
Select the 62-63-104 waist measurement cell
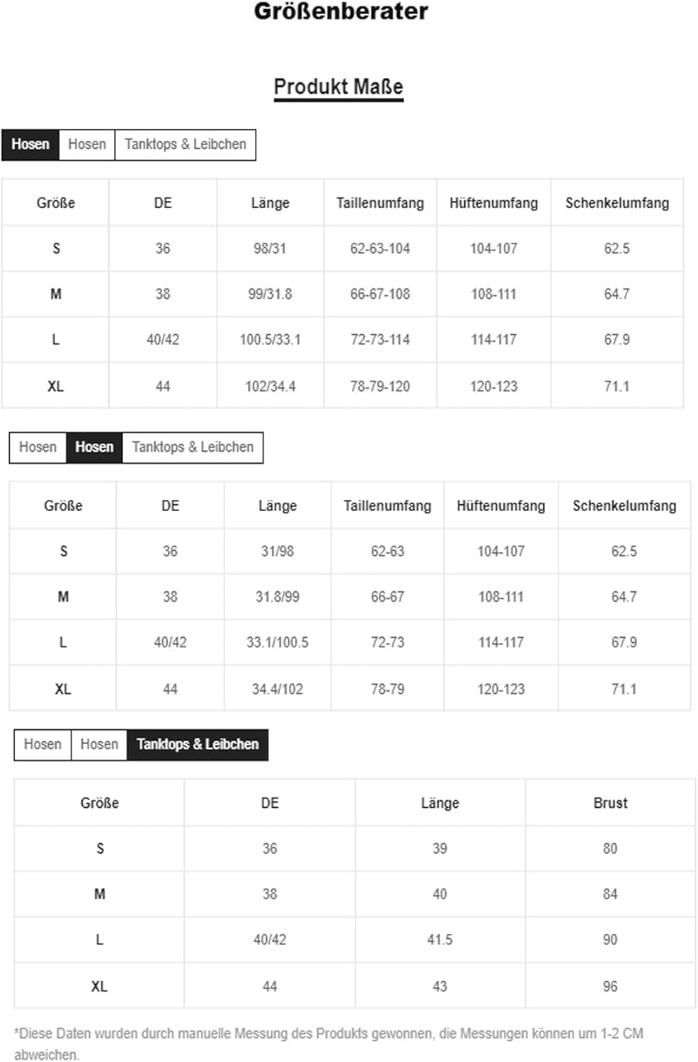(x=380, y=249)
